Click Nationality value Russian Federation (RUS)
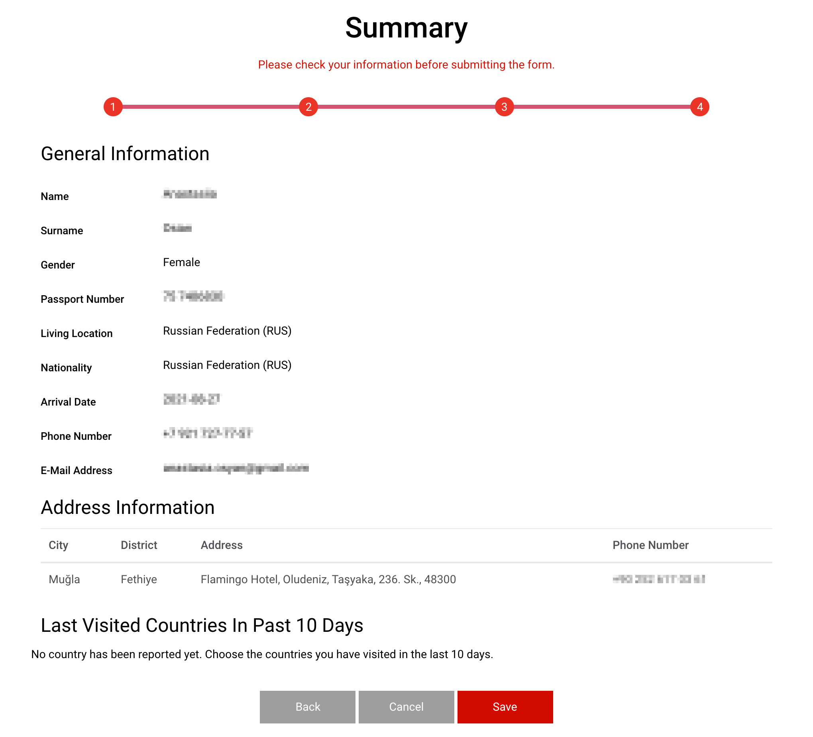813x737 pixels. [x=227, y=365]
